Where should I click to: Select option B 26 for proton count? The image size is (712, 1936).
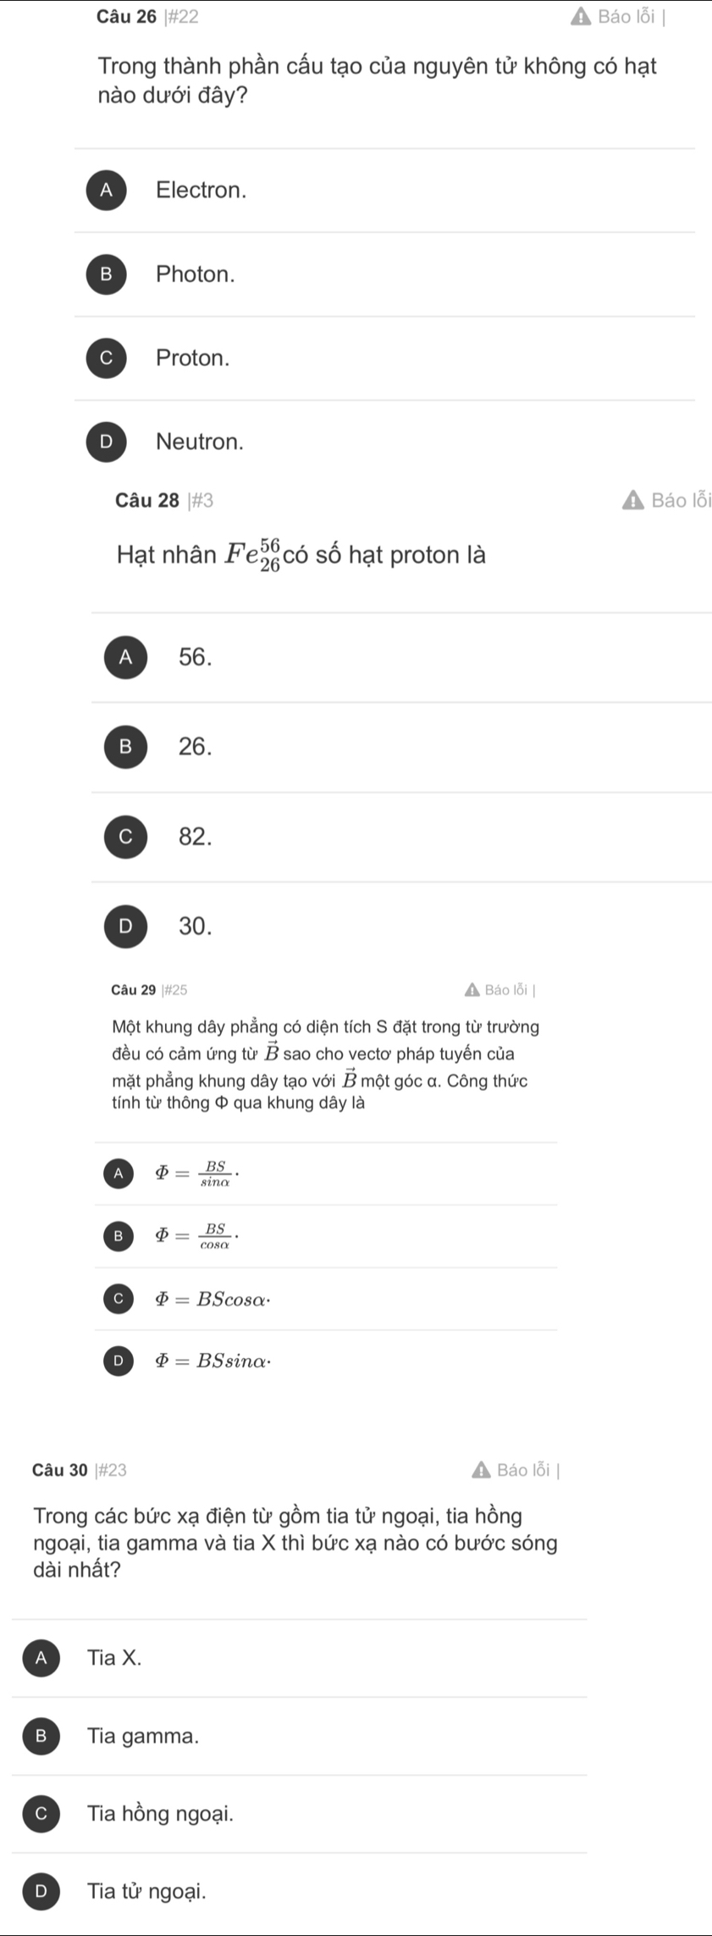400,747
